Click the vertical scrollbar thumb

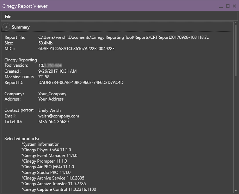click(x=236, y=50)
